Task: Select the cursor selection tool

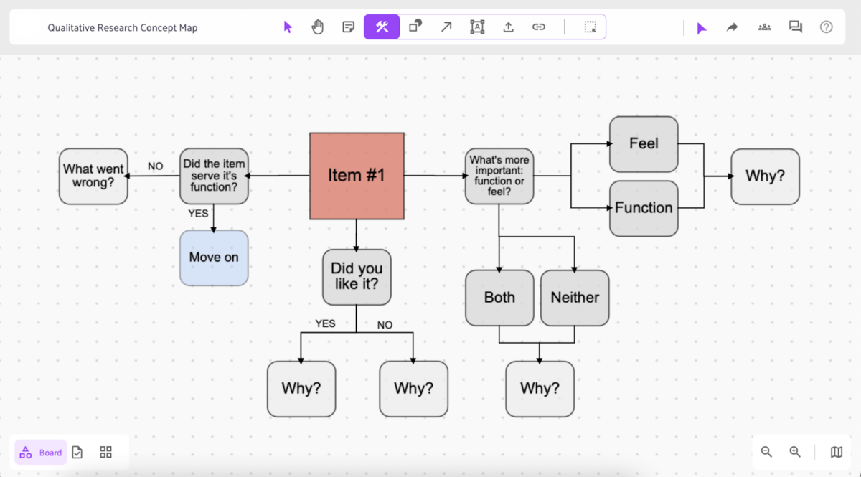Action: coord(288,27)
